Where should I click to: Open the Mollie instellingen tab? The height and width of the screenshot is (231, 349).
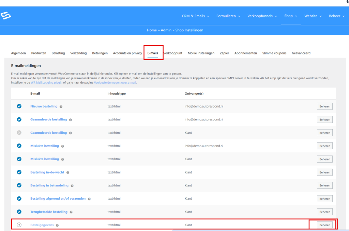pyautogui.click(x=201, y=53)
